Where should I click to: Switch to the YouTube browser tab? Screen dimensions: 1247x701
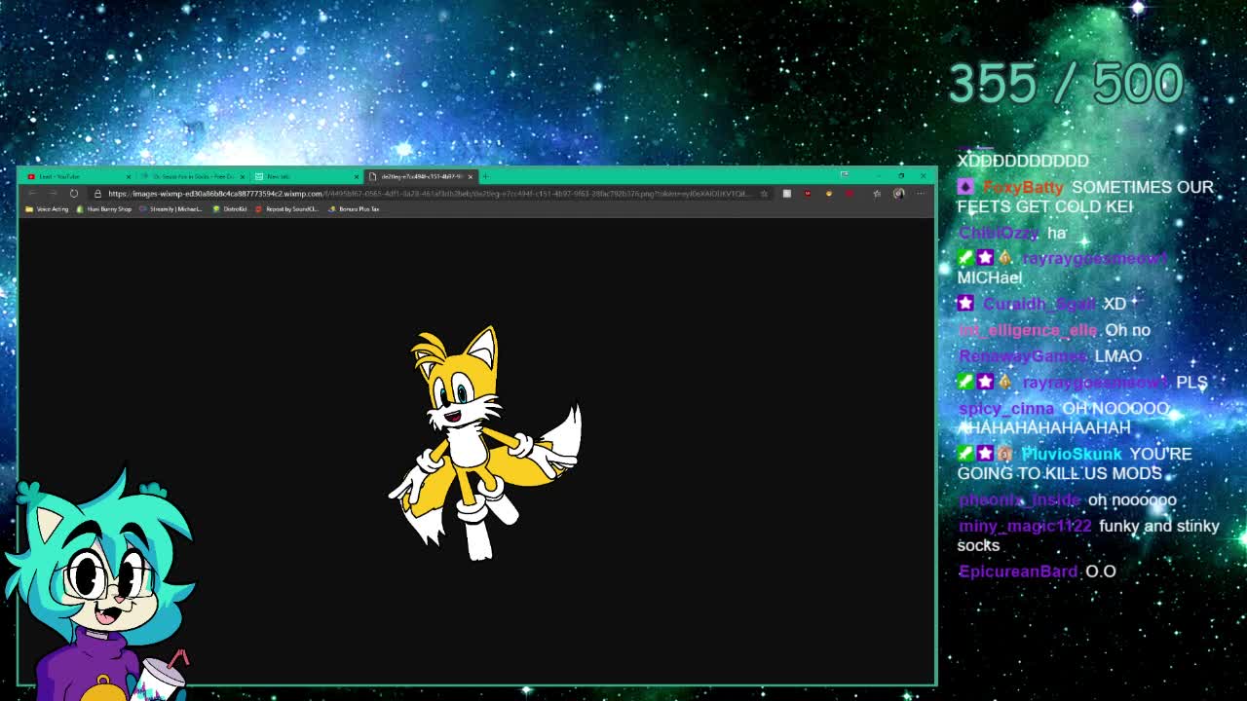tap(76, 176)
